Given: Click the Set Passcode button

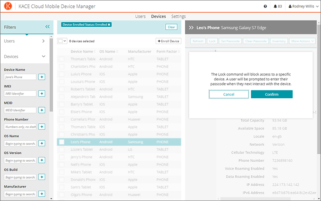Looking at the screenshot, I should (230, 41).
